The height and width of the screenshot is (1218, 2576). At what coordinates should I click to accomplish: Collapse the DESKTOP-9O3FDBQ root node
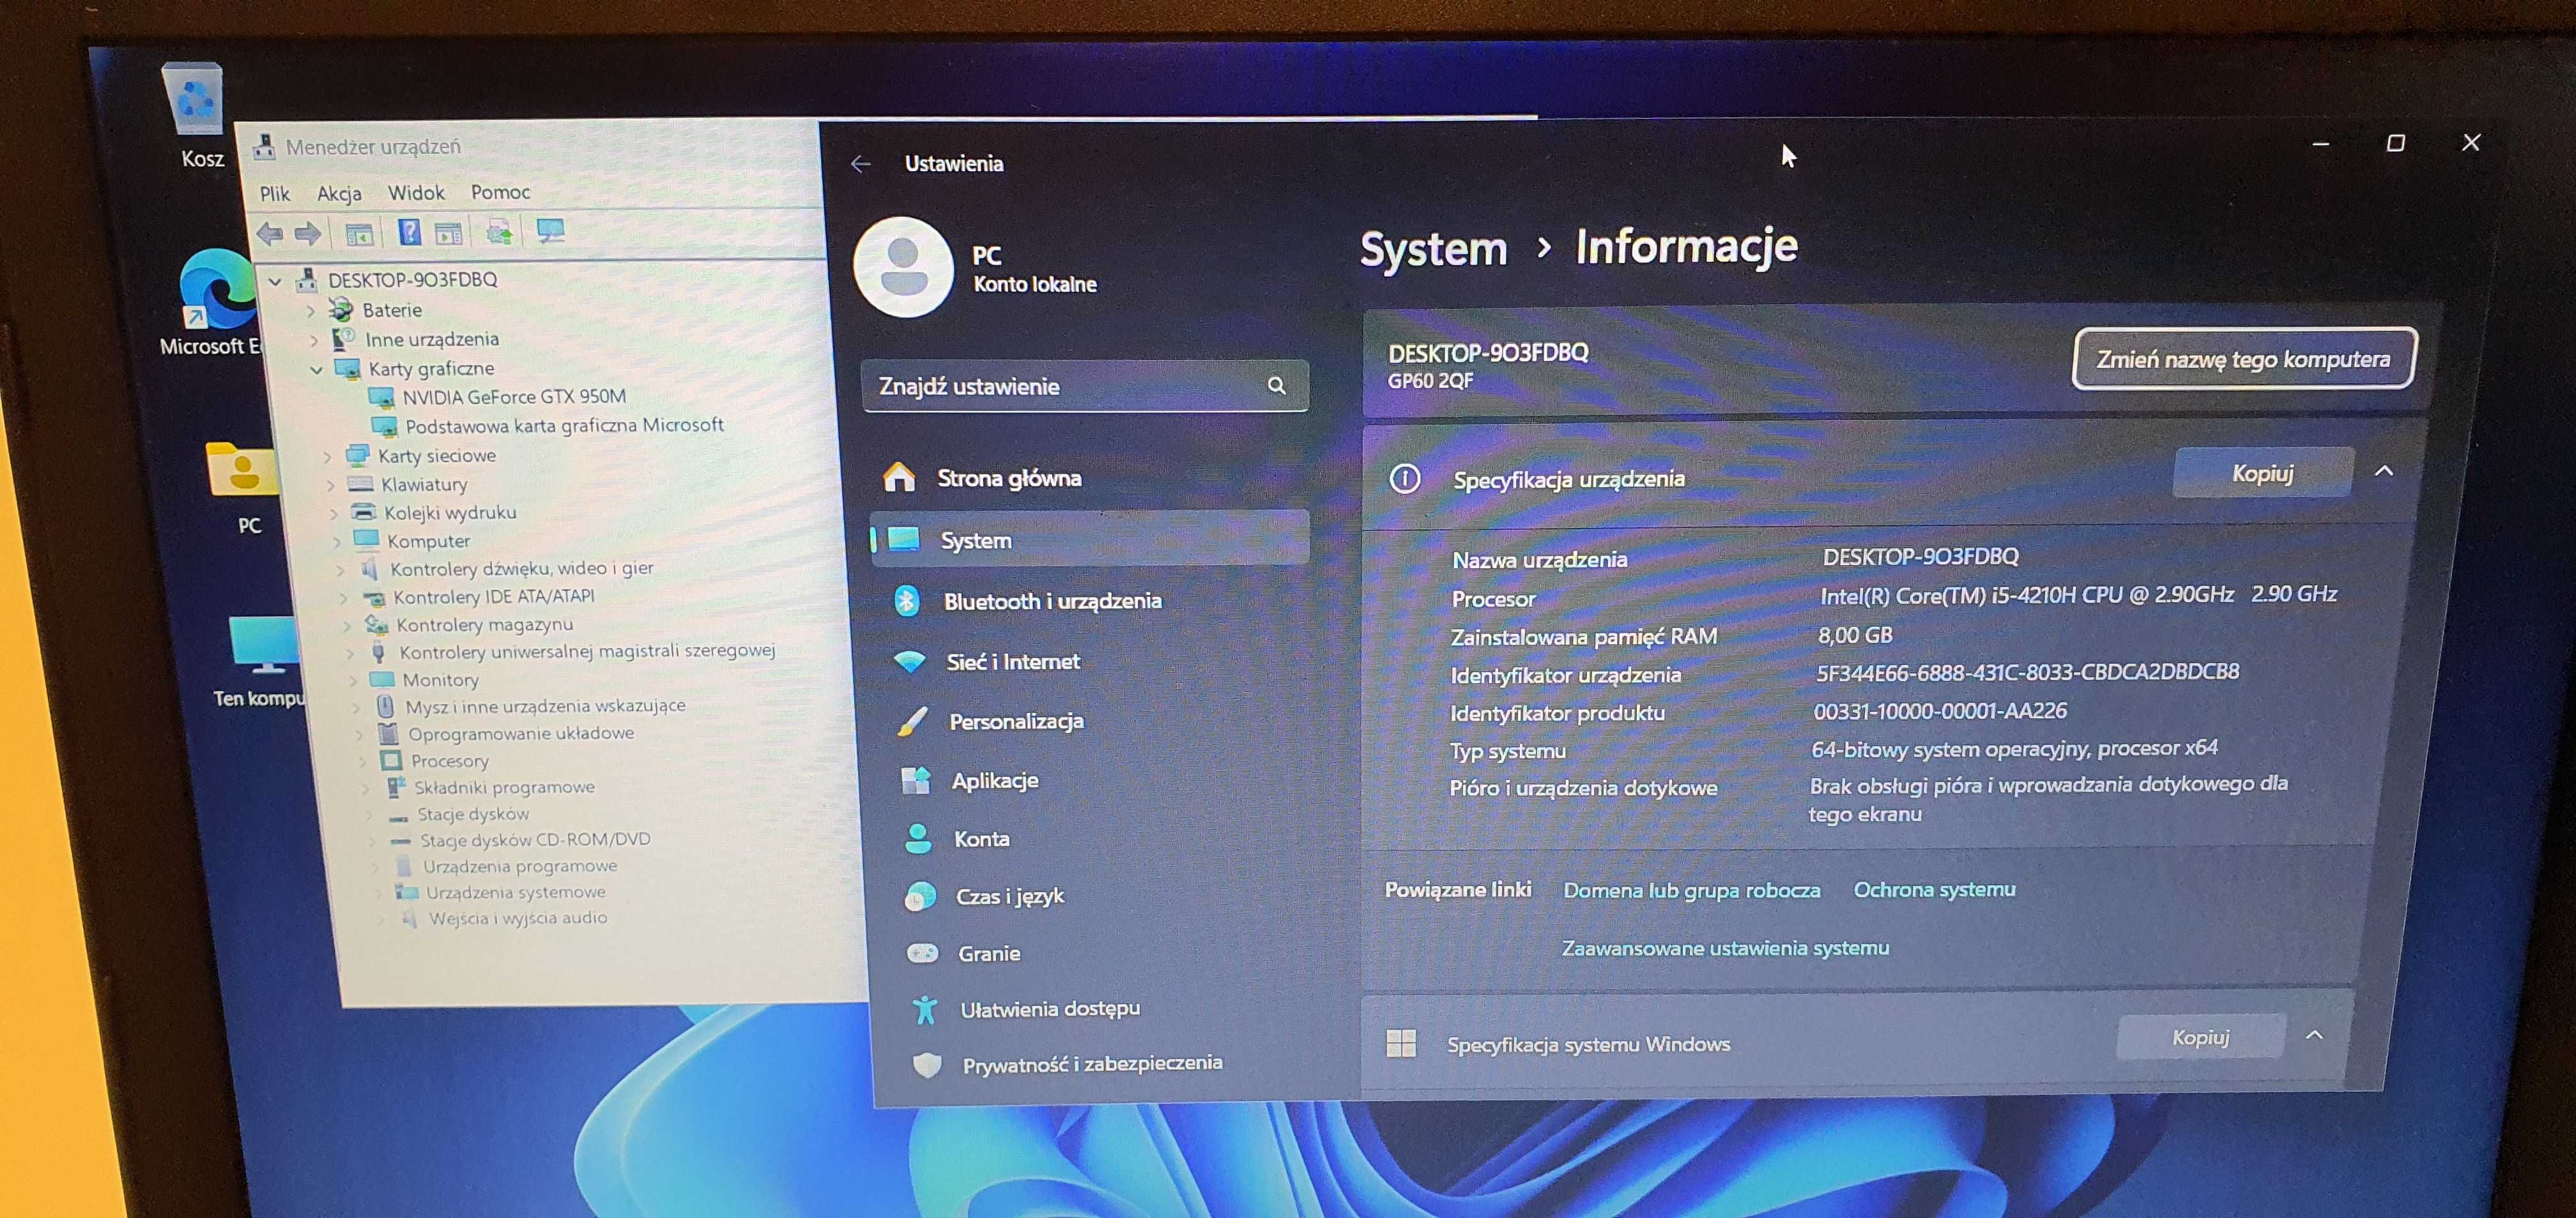pyautogui.click(x=275, y=282)
